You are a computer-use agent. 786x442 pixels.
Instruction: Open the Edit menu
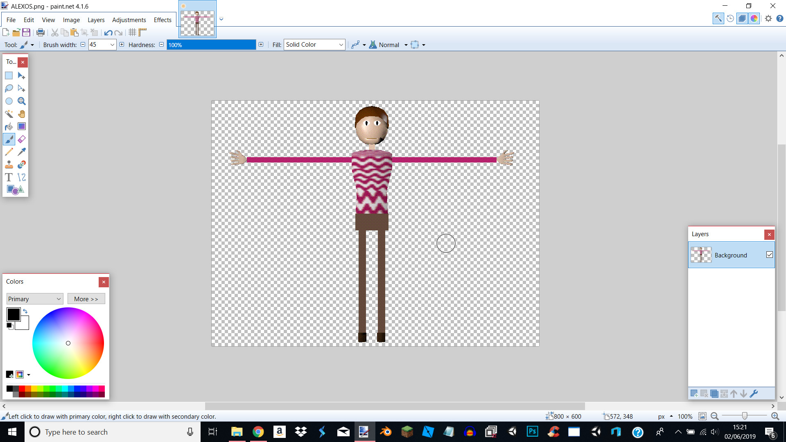(x=29, y=20)
